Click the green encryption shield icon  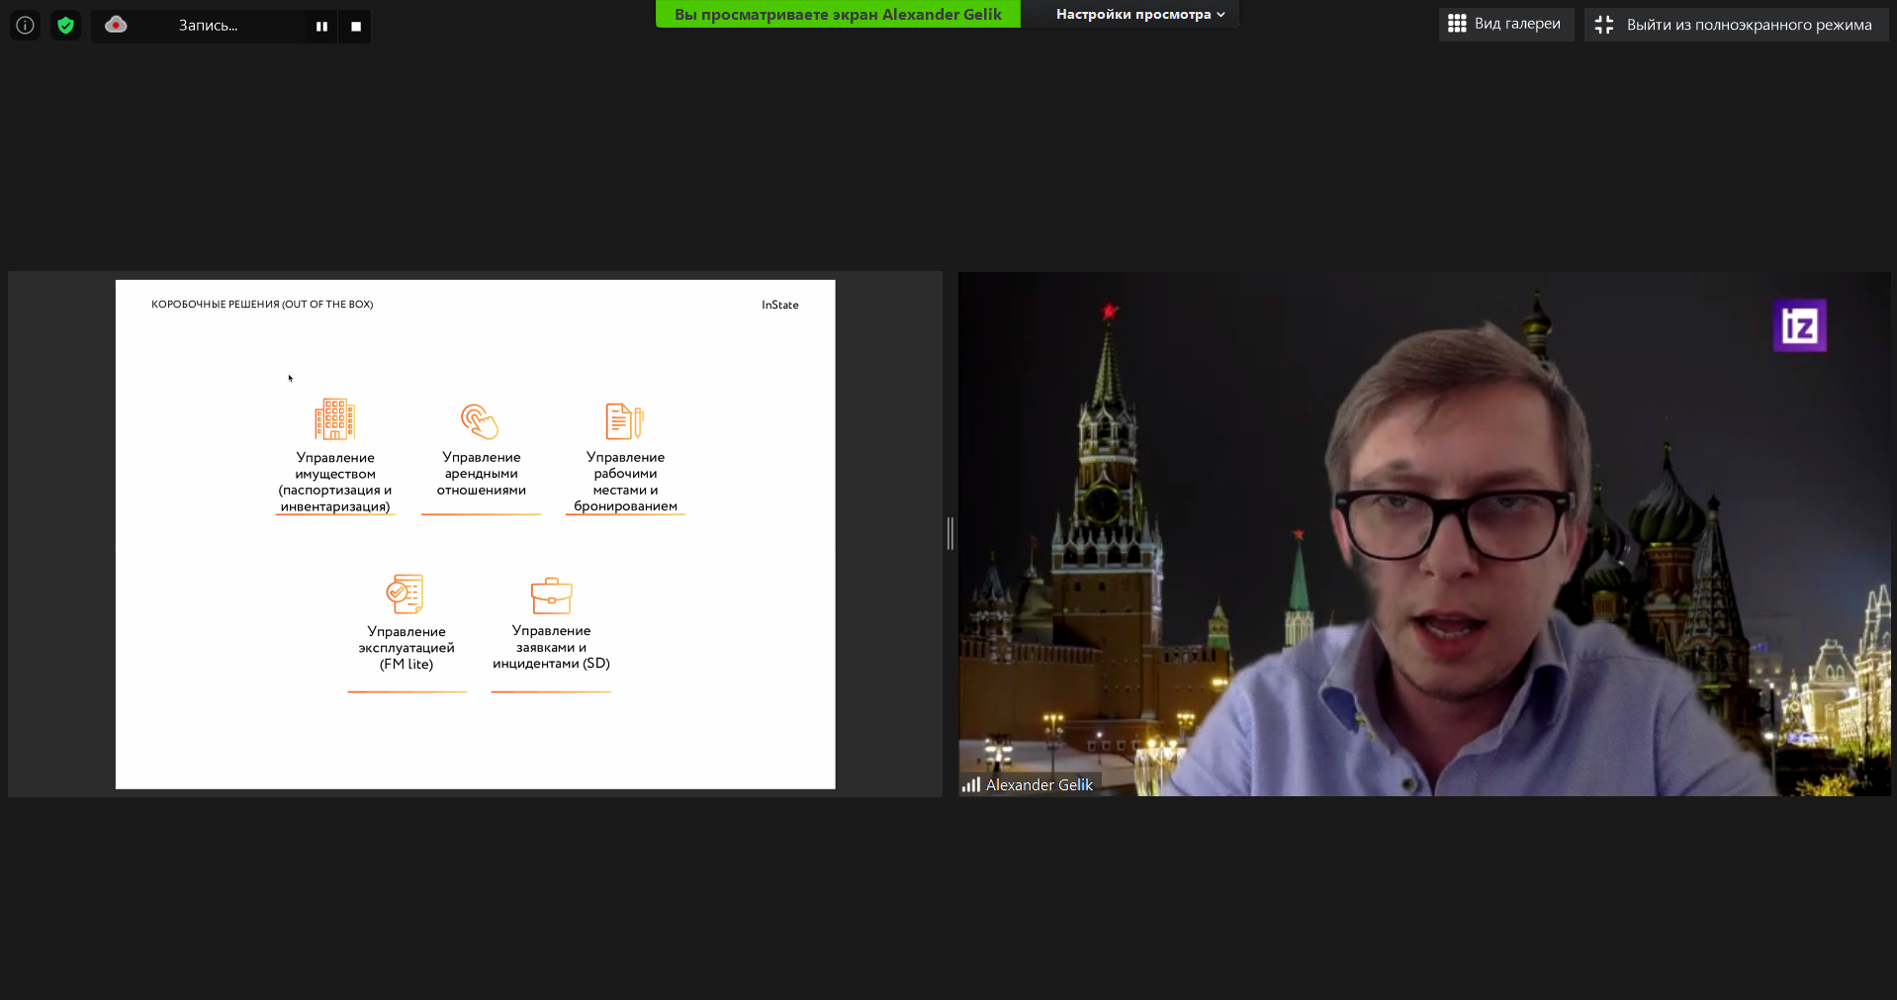point(65,25)
